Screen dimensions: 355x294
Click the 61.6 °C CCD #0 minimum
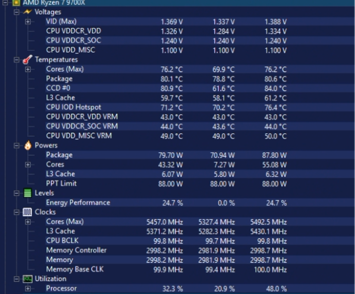[223, 88]
